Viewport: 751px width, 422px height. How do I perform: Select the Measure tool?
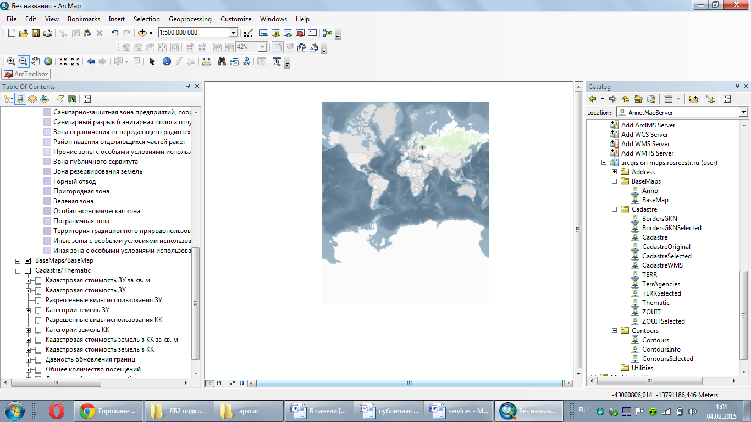[207, 62]
